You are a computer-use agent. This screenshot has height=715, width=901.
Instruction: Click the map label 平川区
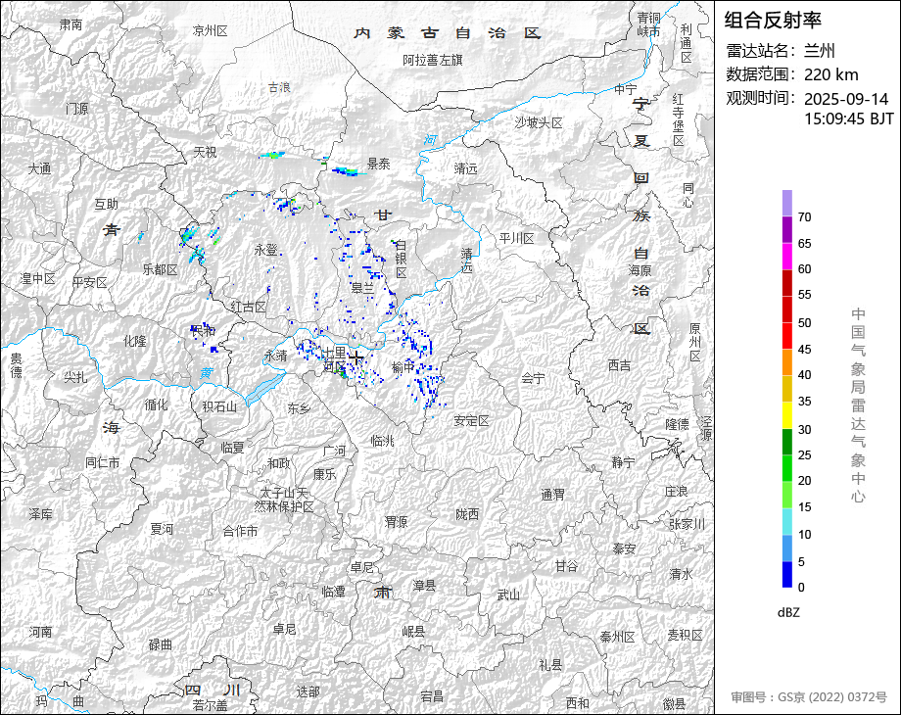[516, 238]
